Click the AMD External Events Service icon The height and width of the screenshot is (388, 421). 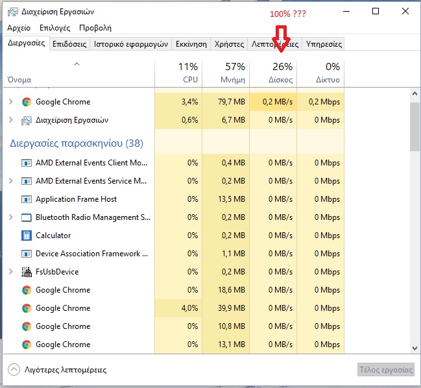27,181
